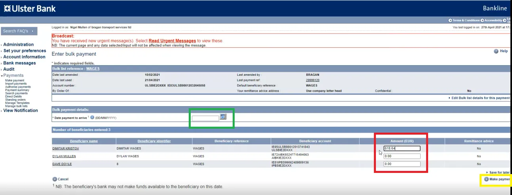
Task: Open DYLAN MULLEN beneficiary link
Action: (64, 156)
